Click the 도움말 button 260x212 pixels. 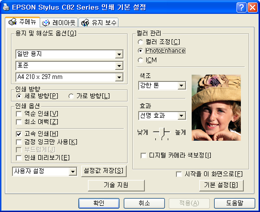tap(235, 203)
